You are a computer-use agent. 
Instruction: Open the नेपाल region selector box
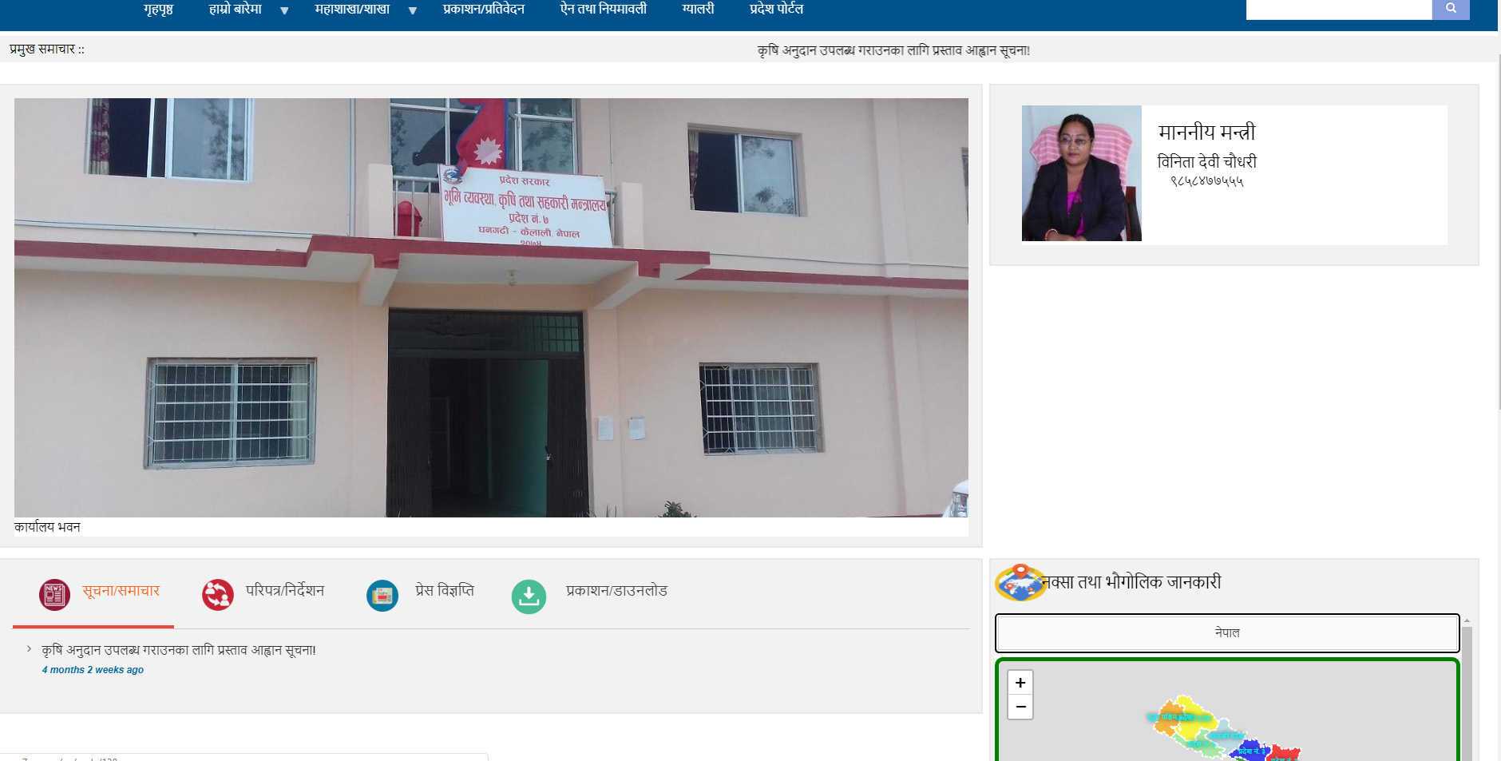[x=1227, y=633]
